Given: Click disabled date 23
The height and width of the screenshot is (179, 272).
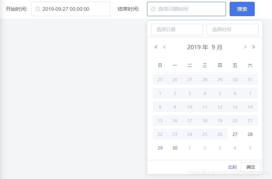Looking at the screenshot, I should [x=175, y=134].
